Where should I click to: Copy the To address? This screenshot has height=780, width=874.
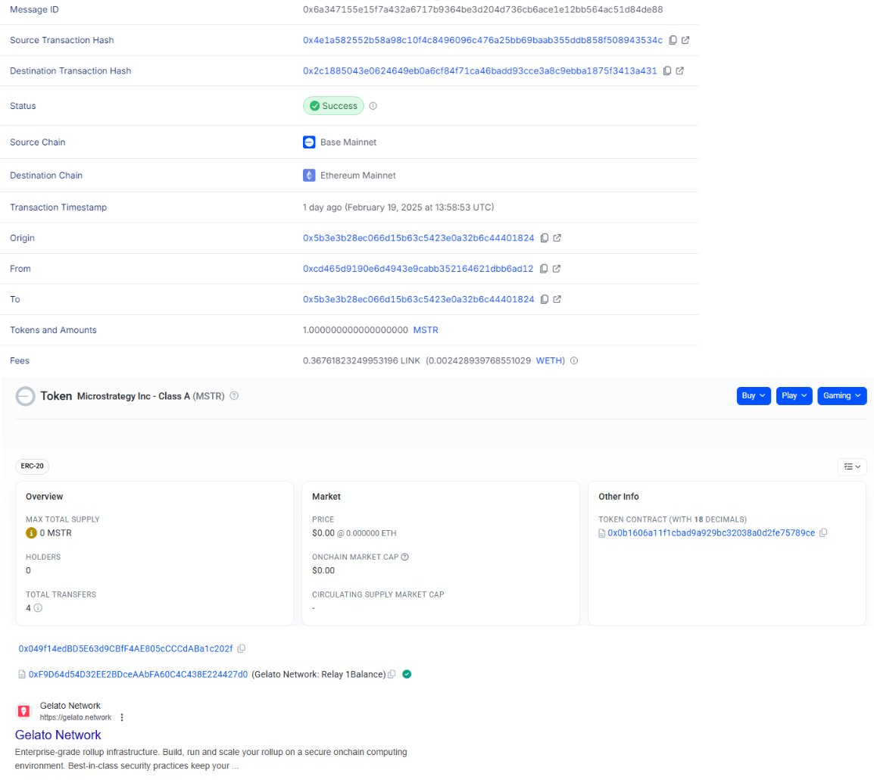click(545, 299)
